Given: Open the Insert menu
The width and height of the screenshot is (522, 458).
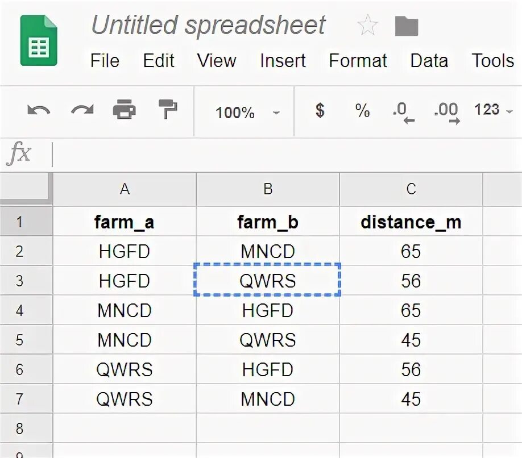Looking at the screenshot, I should click(x=283, y=61).
